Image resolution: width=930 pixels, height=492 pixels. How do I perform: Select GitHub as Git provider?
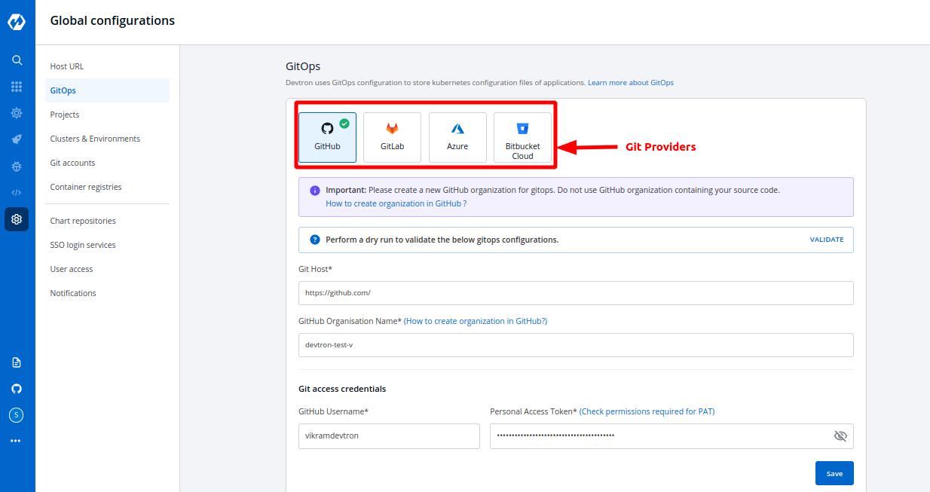(327, 137)
